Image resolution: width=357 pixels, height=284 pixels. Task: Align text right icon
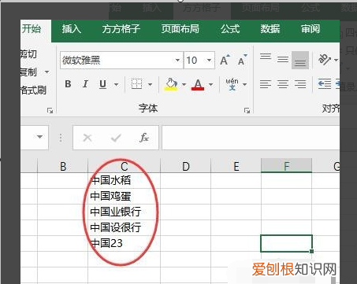(x=300, y=84)
